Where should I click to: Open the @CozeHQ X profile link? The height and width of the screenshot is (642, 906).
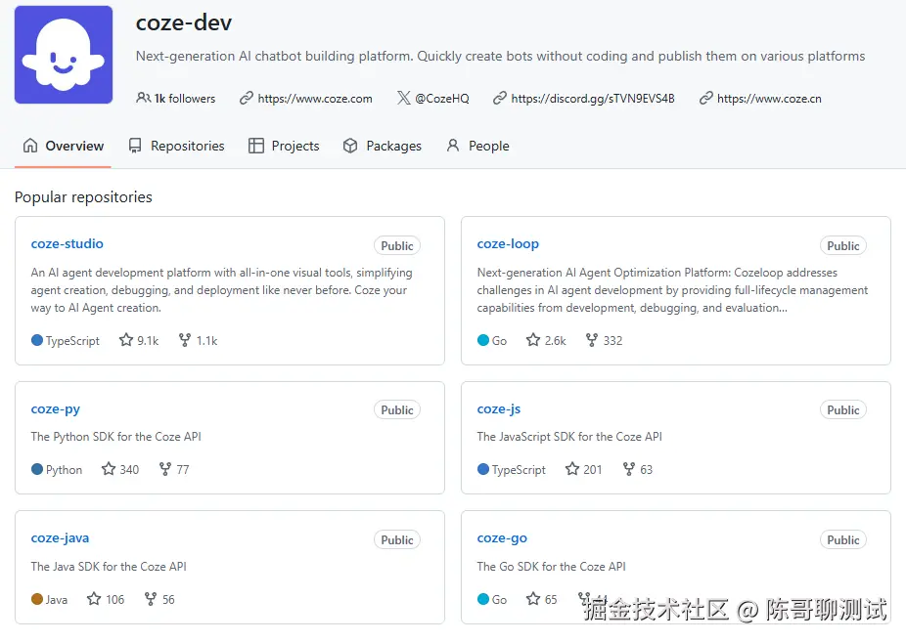442,99
